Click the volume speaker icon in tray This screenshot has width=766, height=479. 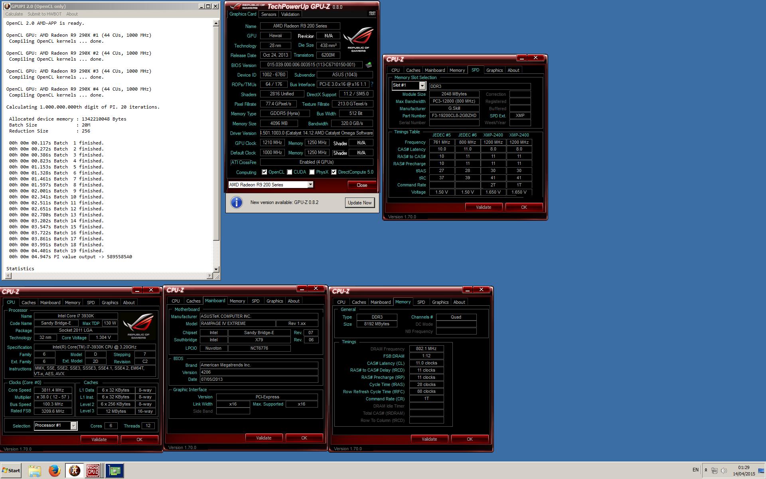tap(724, 470)
